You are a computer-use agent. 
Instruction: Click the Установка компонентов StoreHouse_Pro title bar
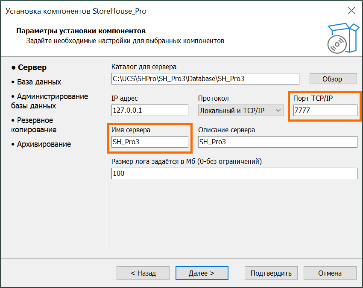pos(128,11)
